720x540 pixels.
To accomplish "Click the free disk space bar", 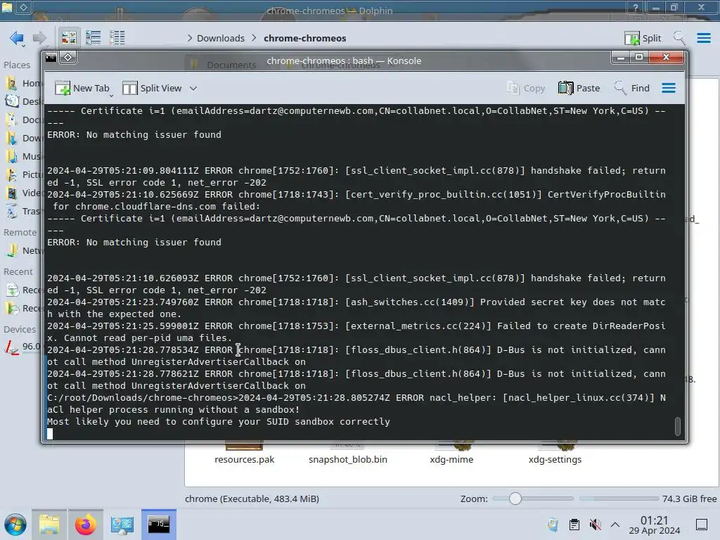I will point(619,499).
